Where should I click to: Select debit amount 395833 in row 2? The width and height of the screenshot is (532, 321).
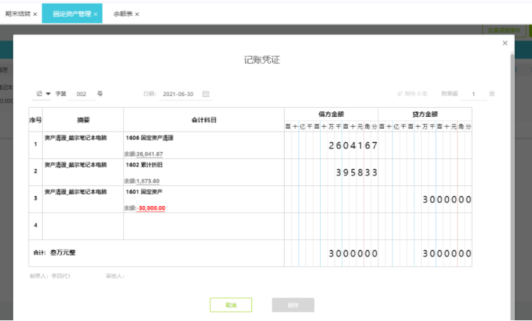[357, 173]
